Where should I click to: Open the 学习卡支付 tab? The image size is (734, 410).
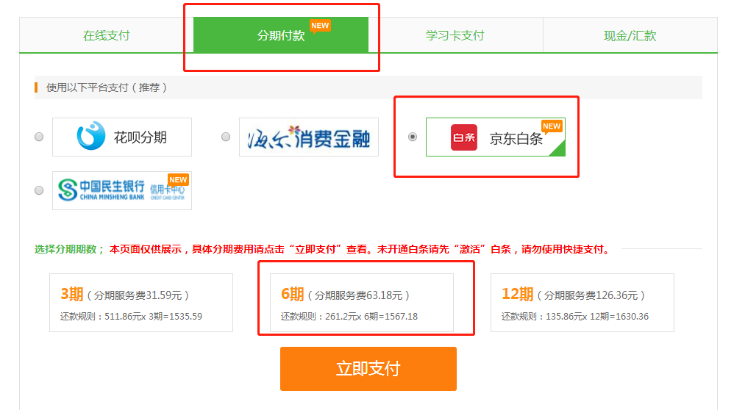455,35
